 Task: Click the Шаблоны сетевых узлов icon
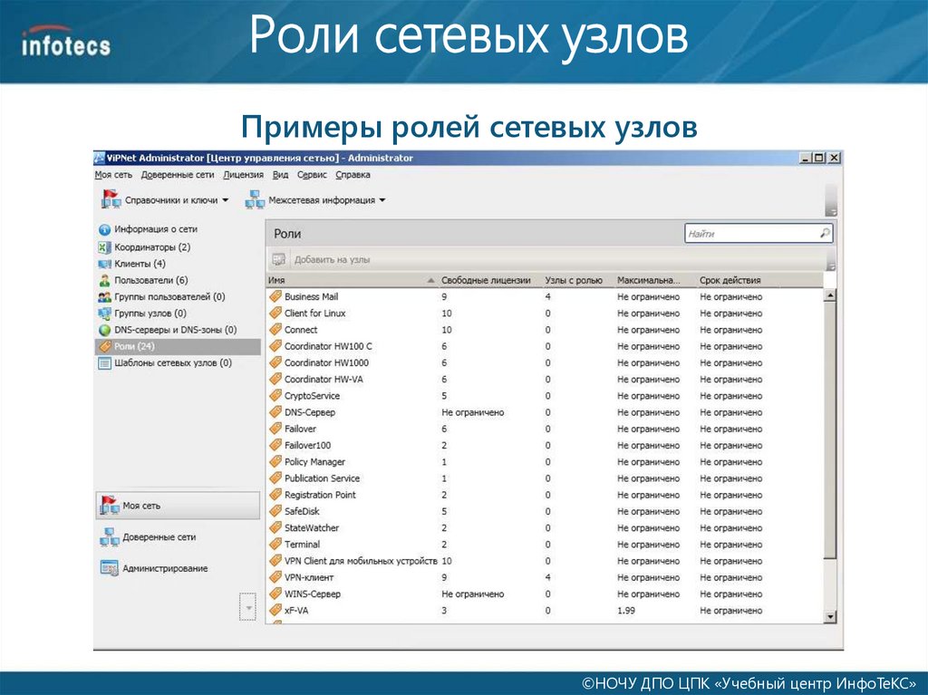click(104, 363)
